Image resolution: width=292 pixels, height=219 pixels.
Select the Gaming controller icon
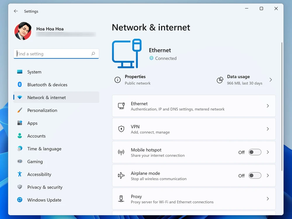20,162
